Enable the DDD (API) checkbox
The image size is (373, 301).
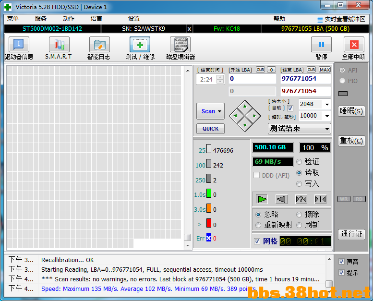click(x=256, y=175)
